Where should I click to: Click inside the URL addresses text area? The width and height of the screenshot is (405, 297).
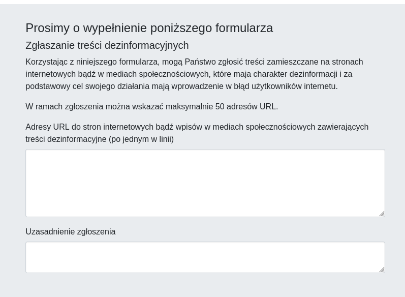click(205, 183)
